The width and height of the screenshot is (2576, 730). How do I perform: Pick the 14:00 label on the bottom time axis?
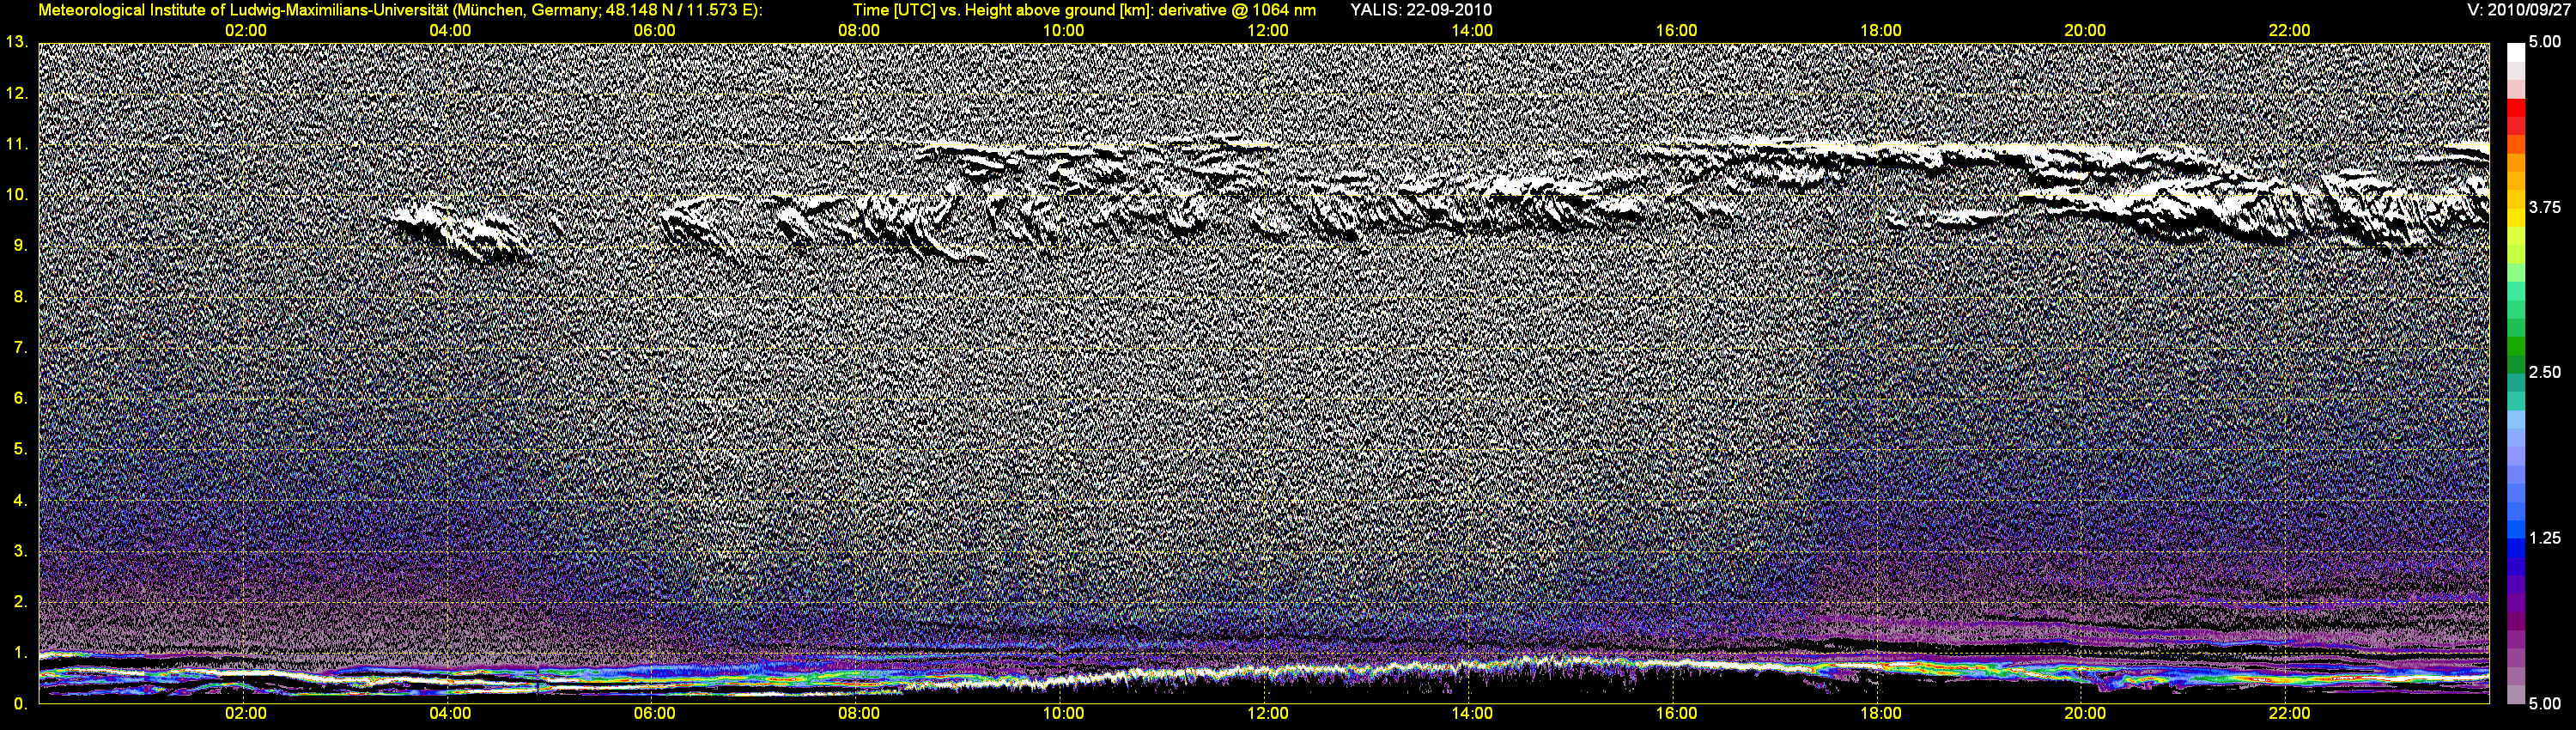pos(1472,714)
